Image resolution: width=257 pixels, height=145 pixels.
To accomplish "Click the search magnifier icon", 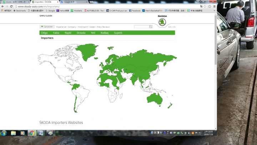I will pyautogui.click(x=151, y=26).
